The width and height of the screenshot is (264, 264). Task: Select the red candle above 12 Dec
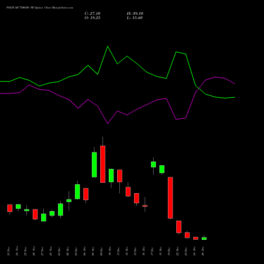(x=128, y=192)
